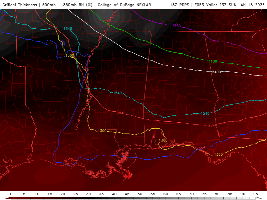
Task: Select the yellow 1300 label over Florida Panhandle
Action: pos(218,154)
